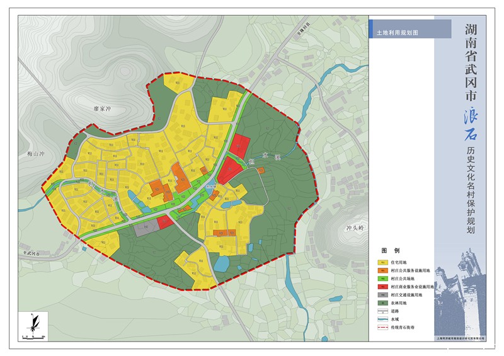Click the 廖家冲 place label on map
The image size is (504, 356).
(x=102, y=108)
